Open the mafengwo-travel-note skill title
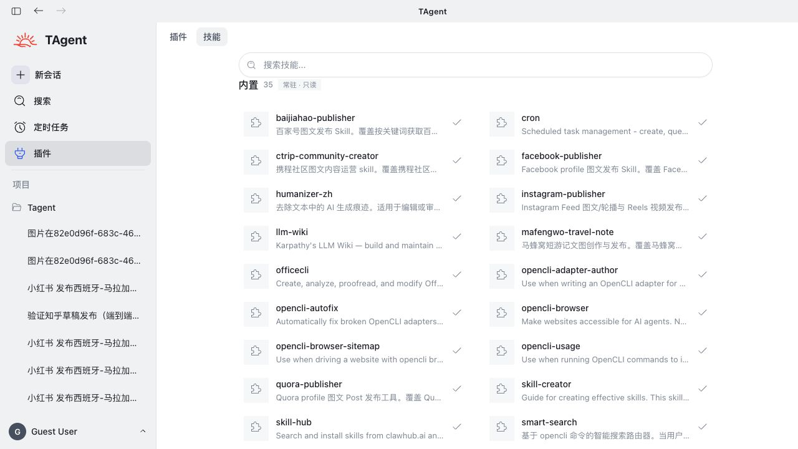This screenshot has height=449, width=798. click(567, 232)
